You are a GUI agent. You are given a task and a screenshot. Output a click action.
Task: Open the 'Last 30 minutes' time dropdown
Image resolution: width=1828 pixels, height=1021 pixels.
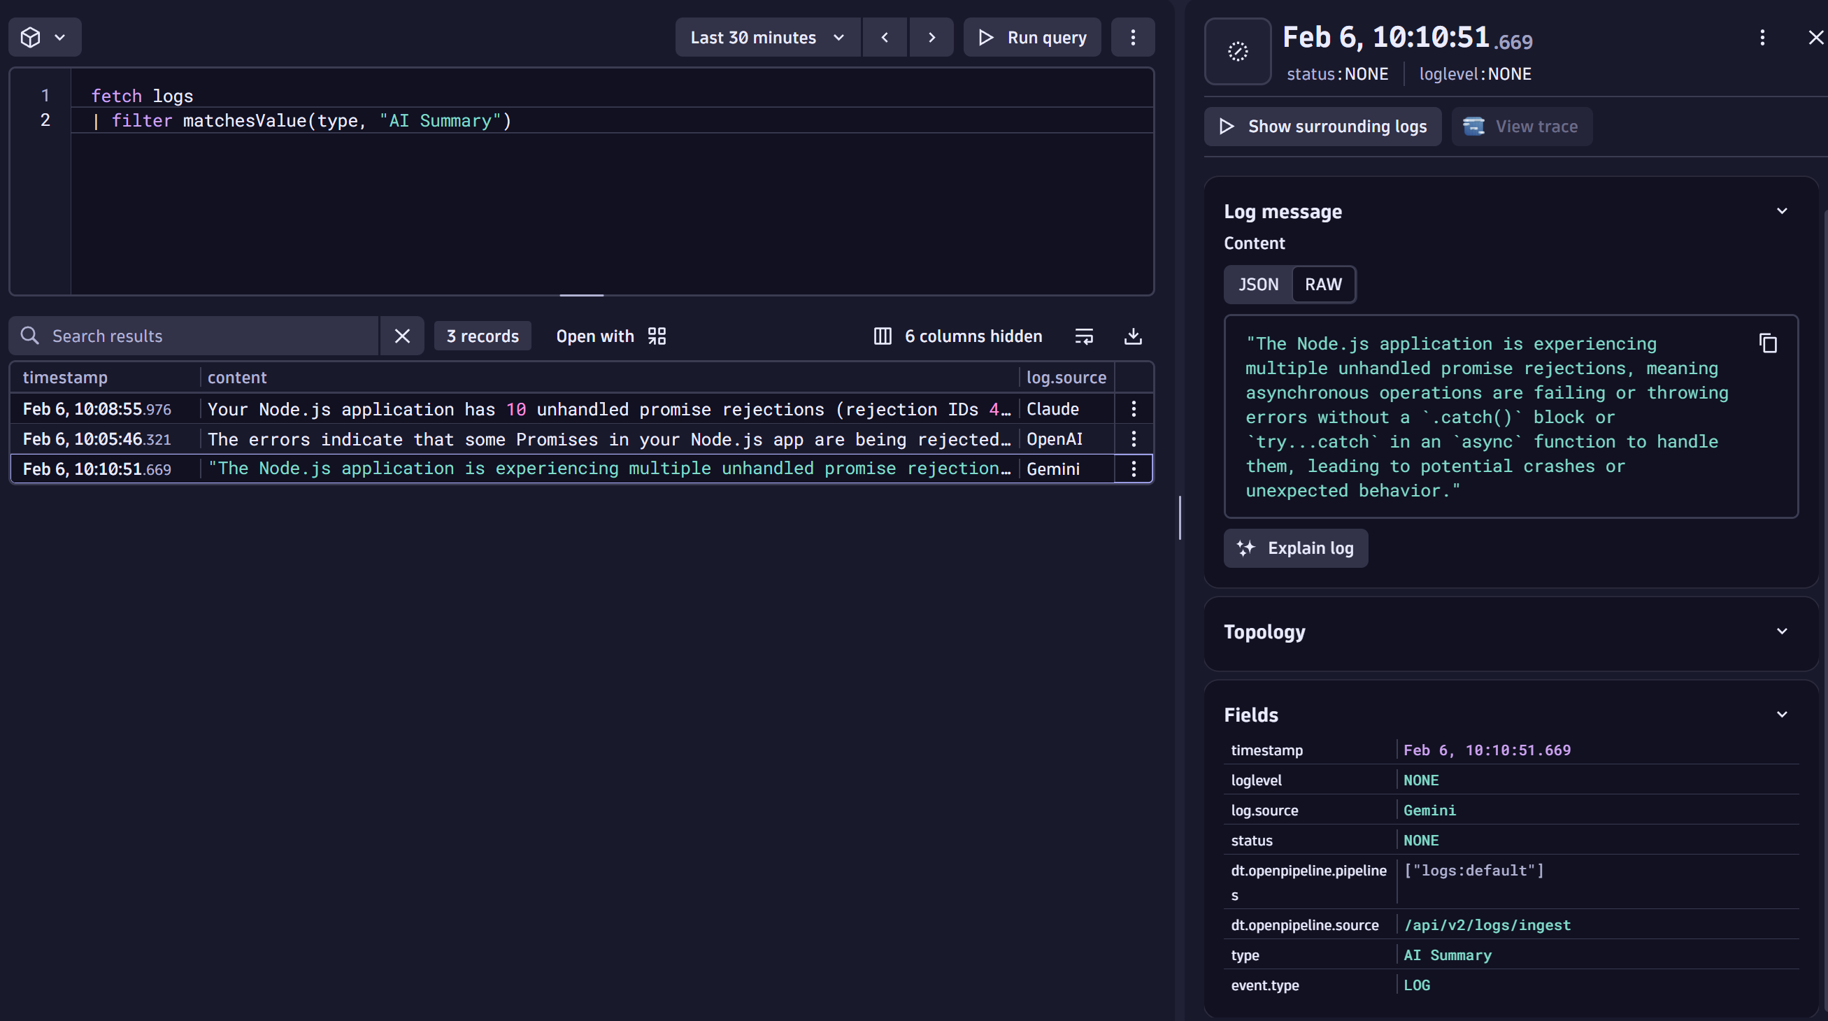(766, 37)
